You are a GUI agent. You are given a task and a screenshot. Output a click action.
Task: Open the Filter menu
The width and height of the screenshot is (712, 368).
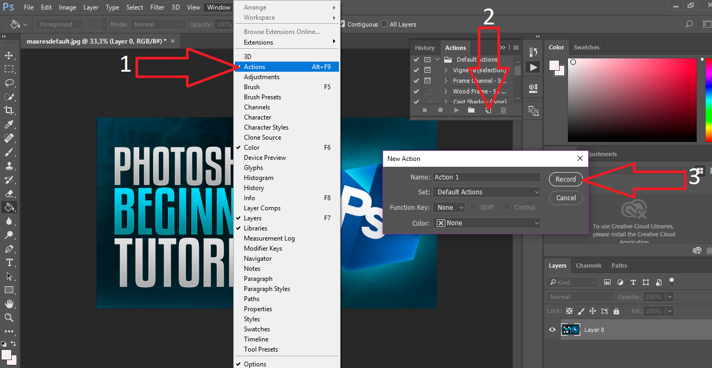pyautogui.click(x=157, y=7)
